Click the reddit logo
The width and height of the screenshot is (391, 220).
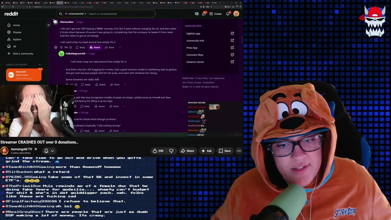pos(11,14)
